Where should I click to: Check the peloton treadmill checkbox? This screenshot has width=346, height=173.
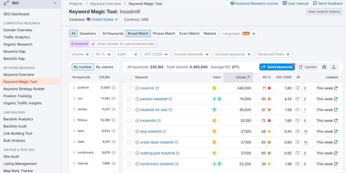[x=129, y=99]
